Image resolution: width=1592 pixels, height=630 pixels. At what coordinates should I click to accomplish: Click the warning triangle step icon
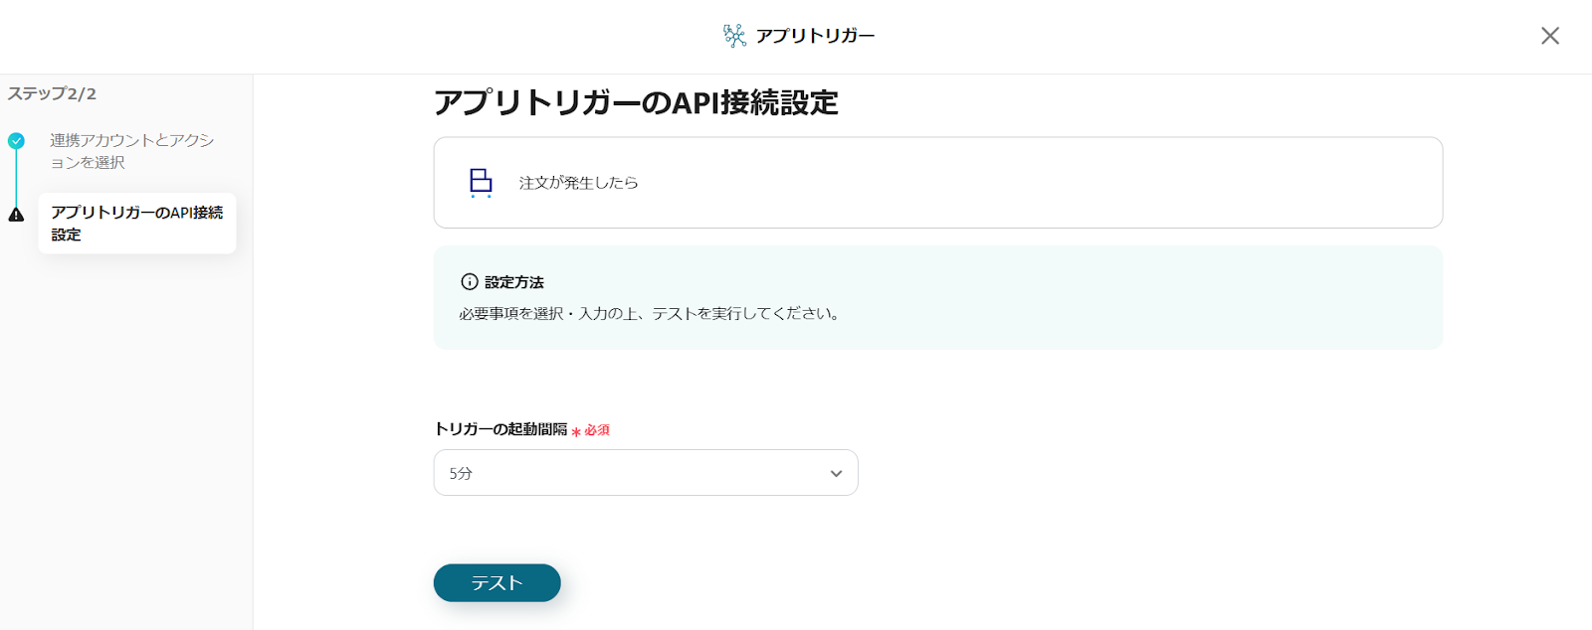click(16, 215)
